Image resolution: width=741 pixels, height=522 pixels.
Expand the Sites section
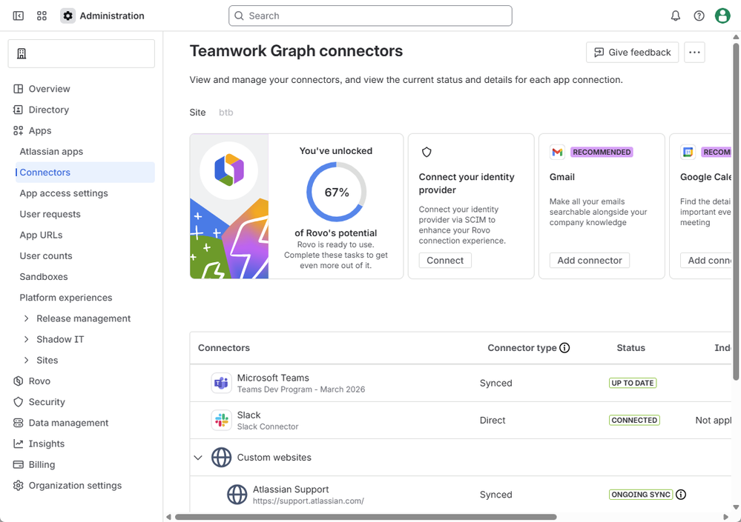[27, 360]
